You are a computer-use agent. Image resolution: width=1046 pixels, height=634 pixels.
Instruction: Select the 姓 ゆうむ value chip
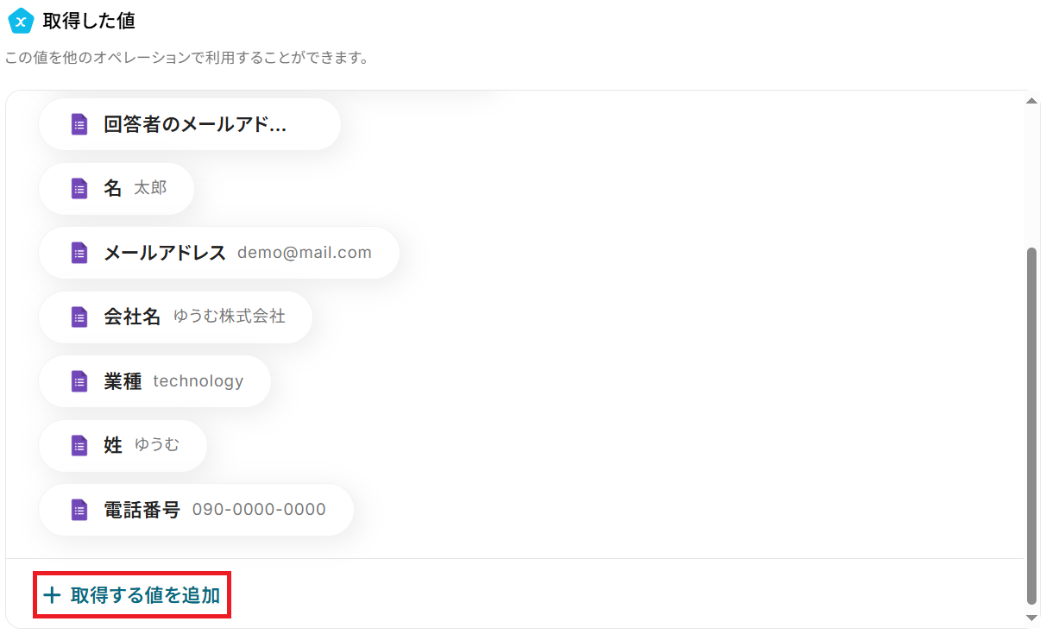(123, 445)
